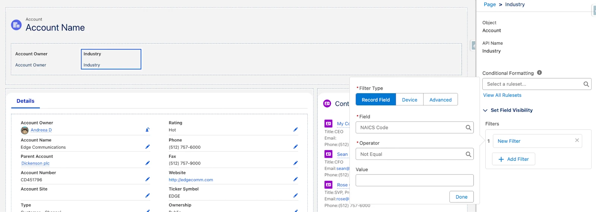Click pencil icon next to Website field

pyautogui.click(x=295, y=179)
